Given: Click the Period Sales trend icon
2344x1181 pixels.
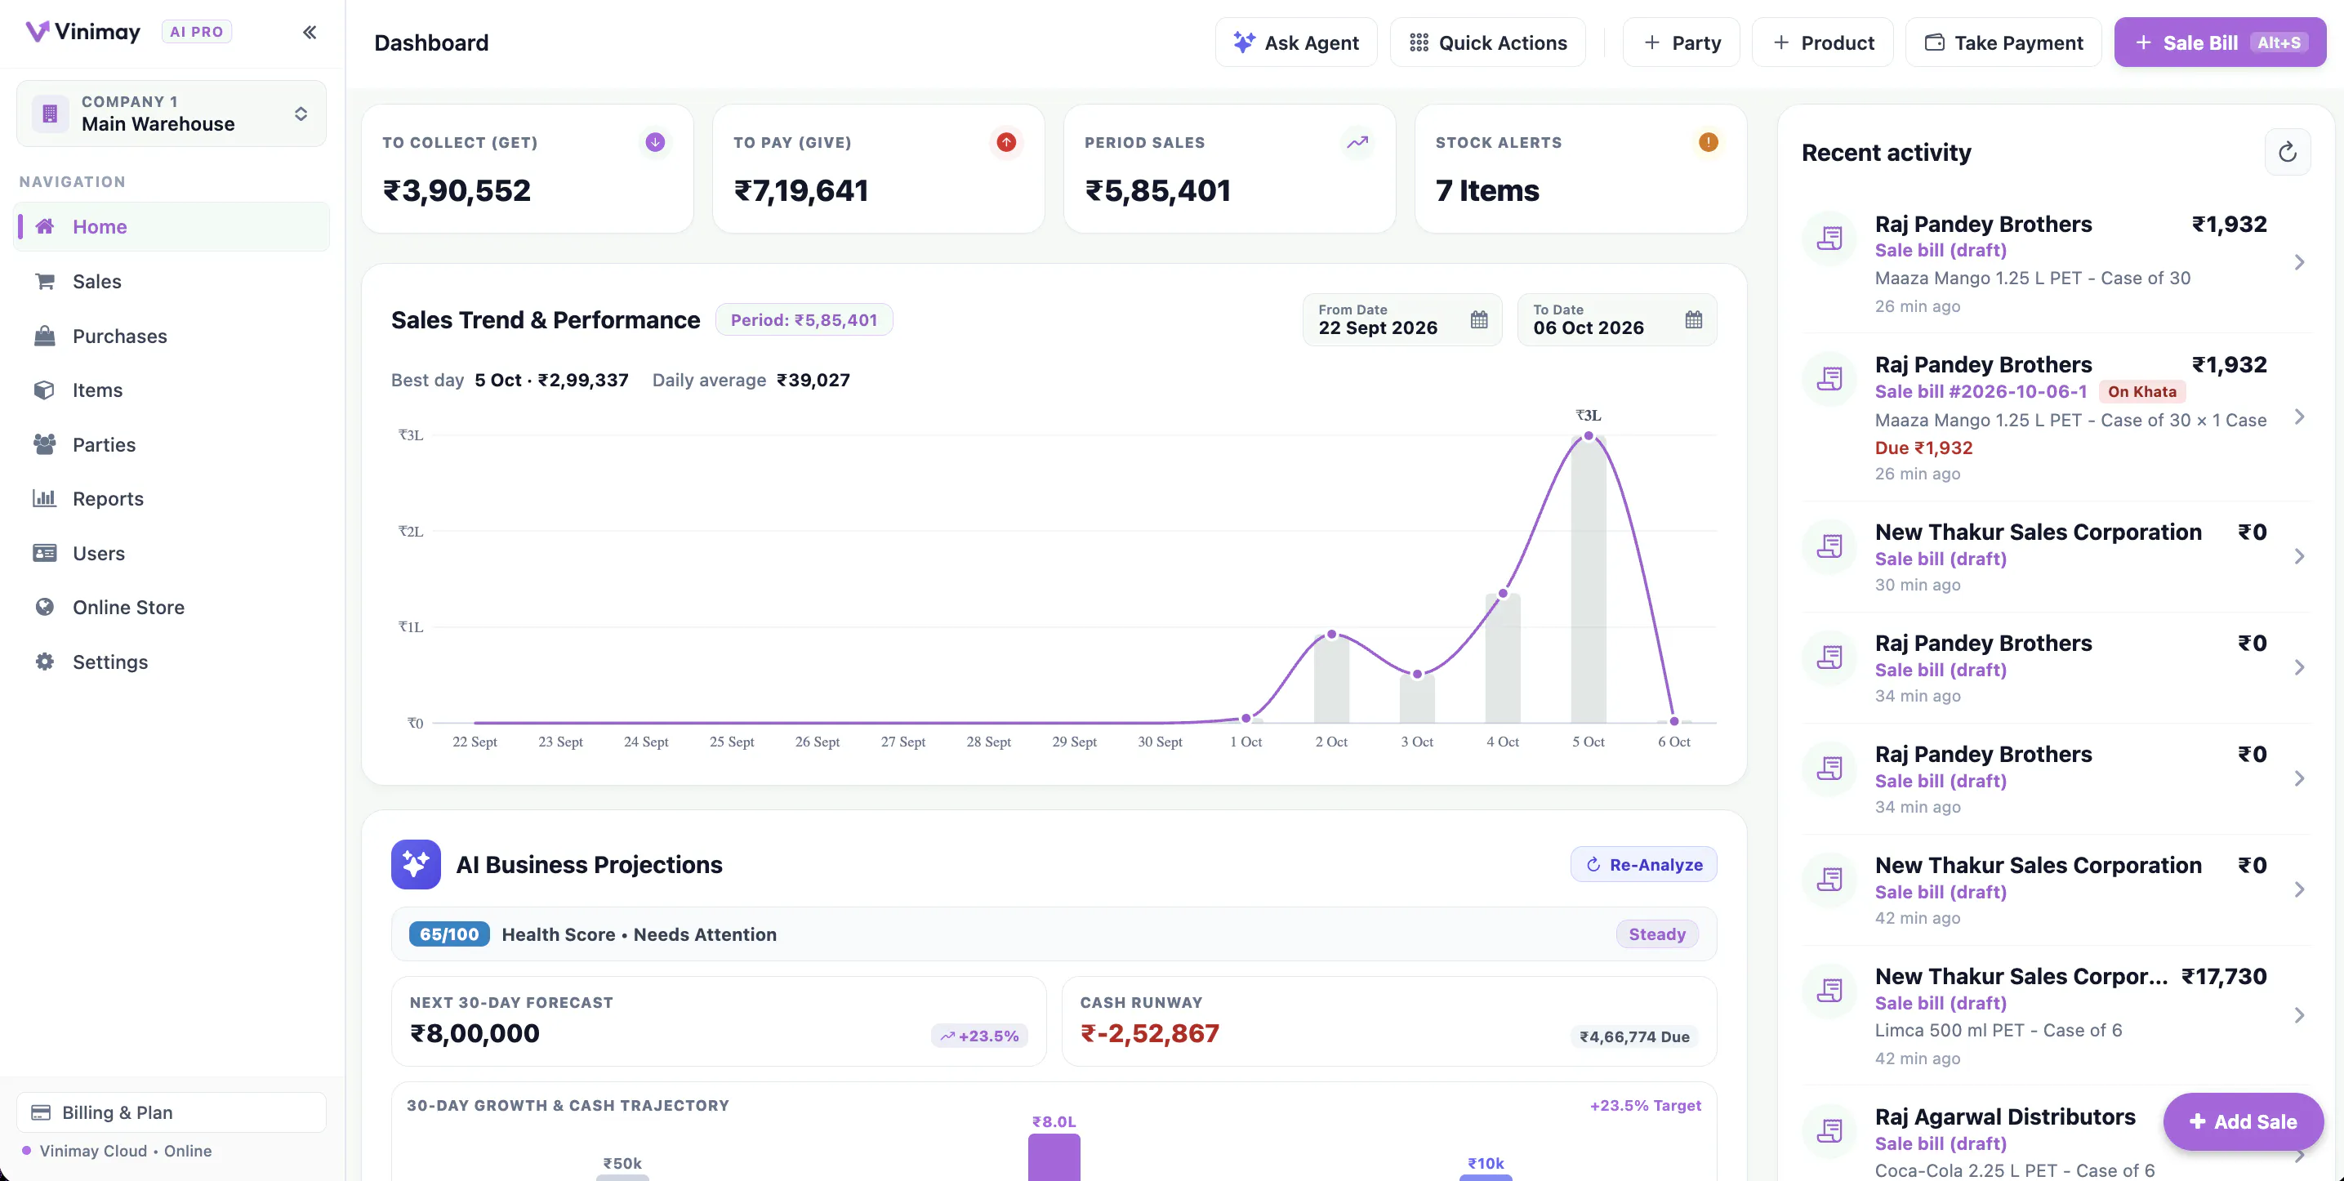Looking at the screenshot, I should click(x=1357, y=142).
